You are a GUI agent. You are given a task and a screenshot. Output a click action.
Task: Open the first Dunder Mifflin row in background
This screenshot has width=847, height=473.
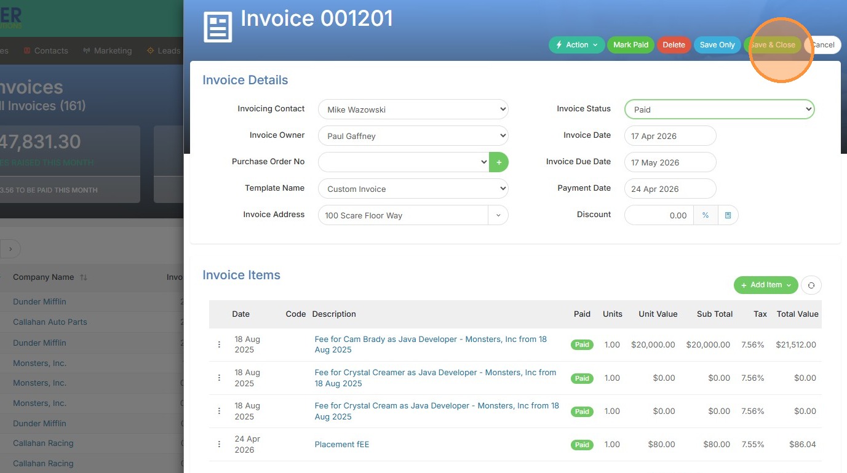click(x=39, y=301)
